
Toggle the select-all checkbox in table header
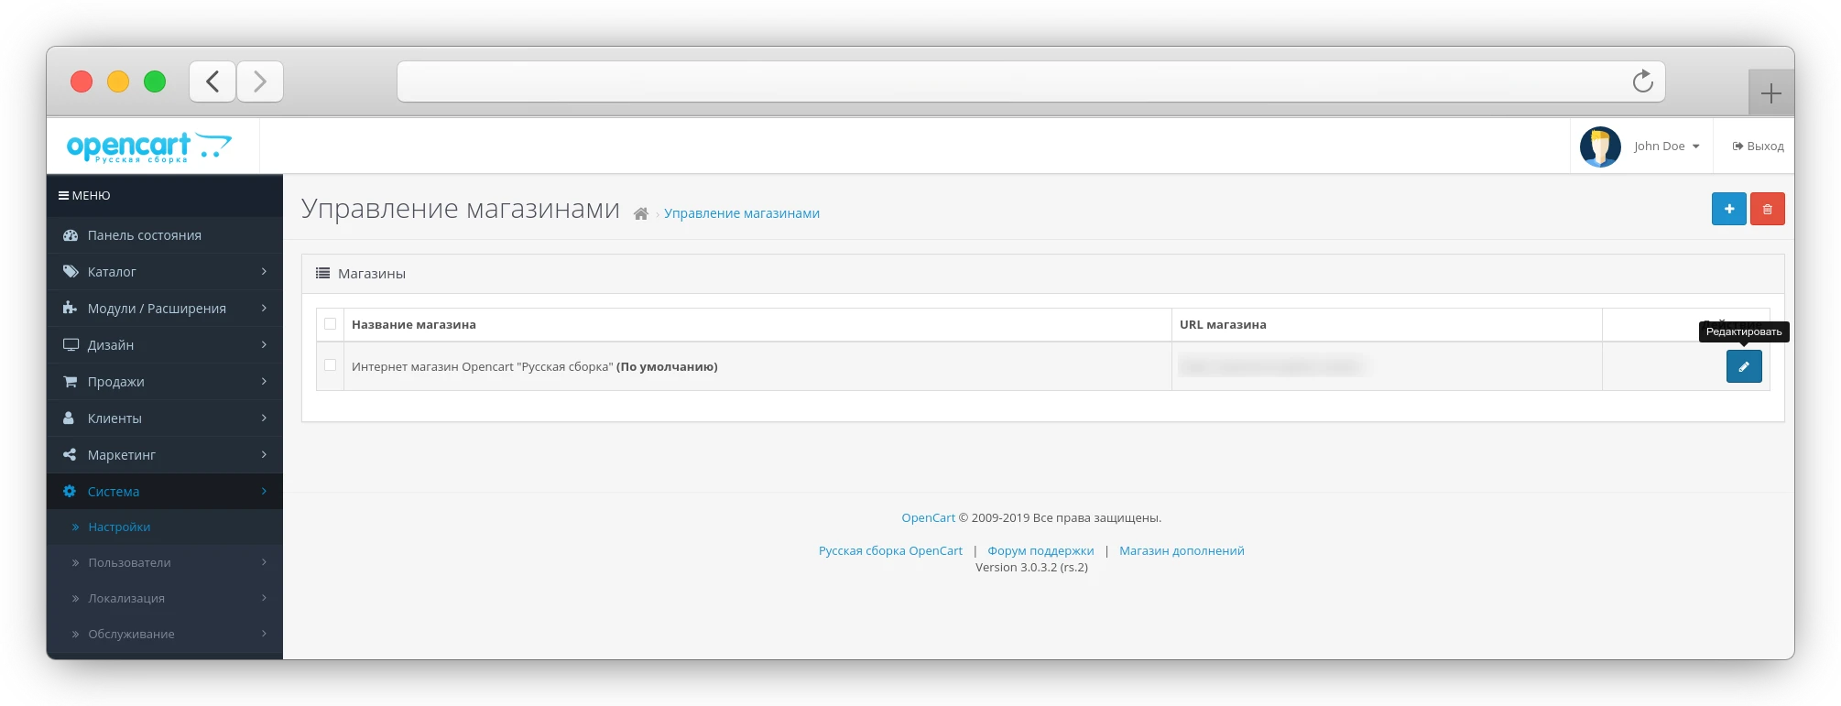point(331,324)
